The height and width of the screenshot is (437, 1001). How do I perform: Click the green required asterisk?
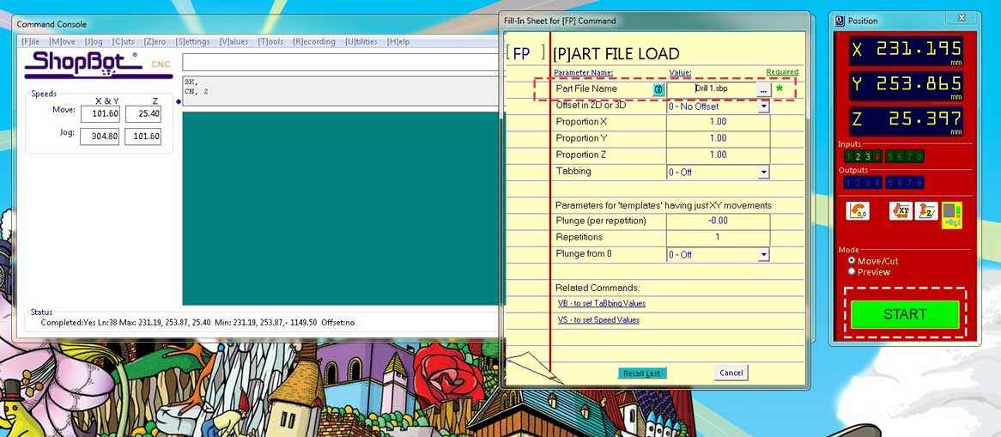(x=779, y=88)
